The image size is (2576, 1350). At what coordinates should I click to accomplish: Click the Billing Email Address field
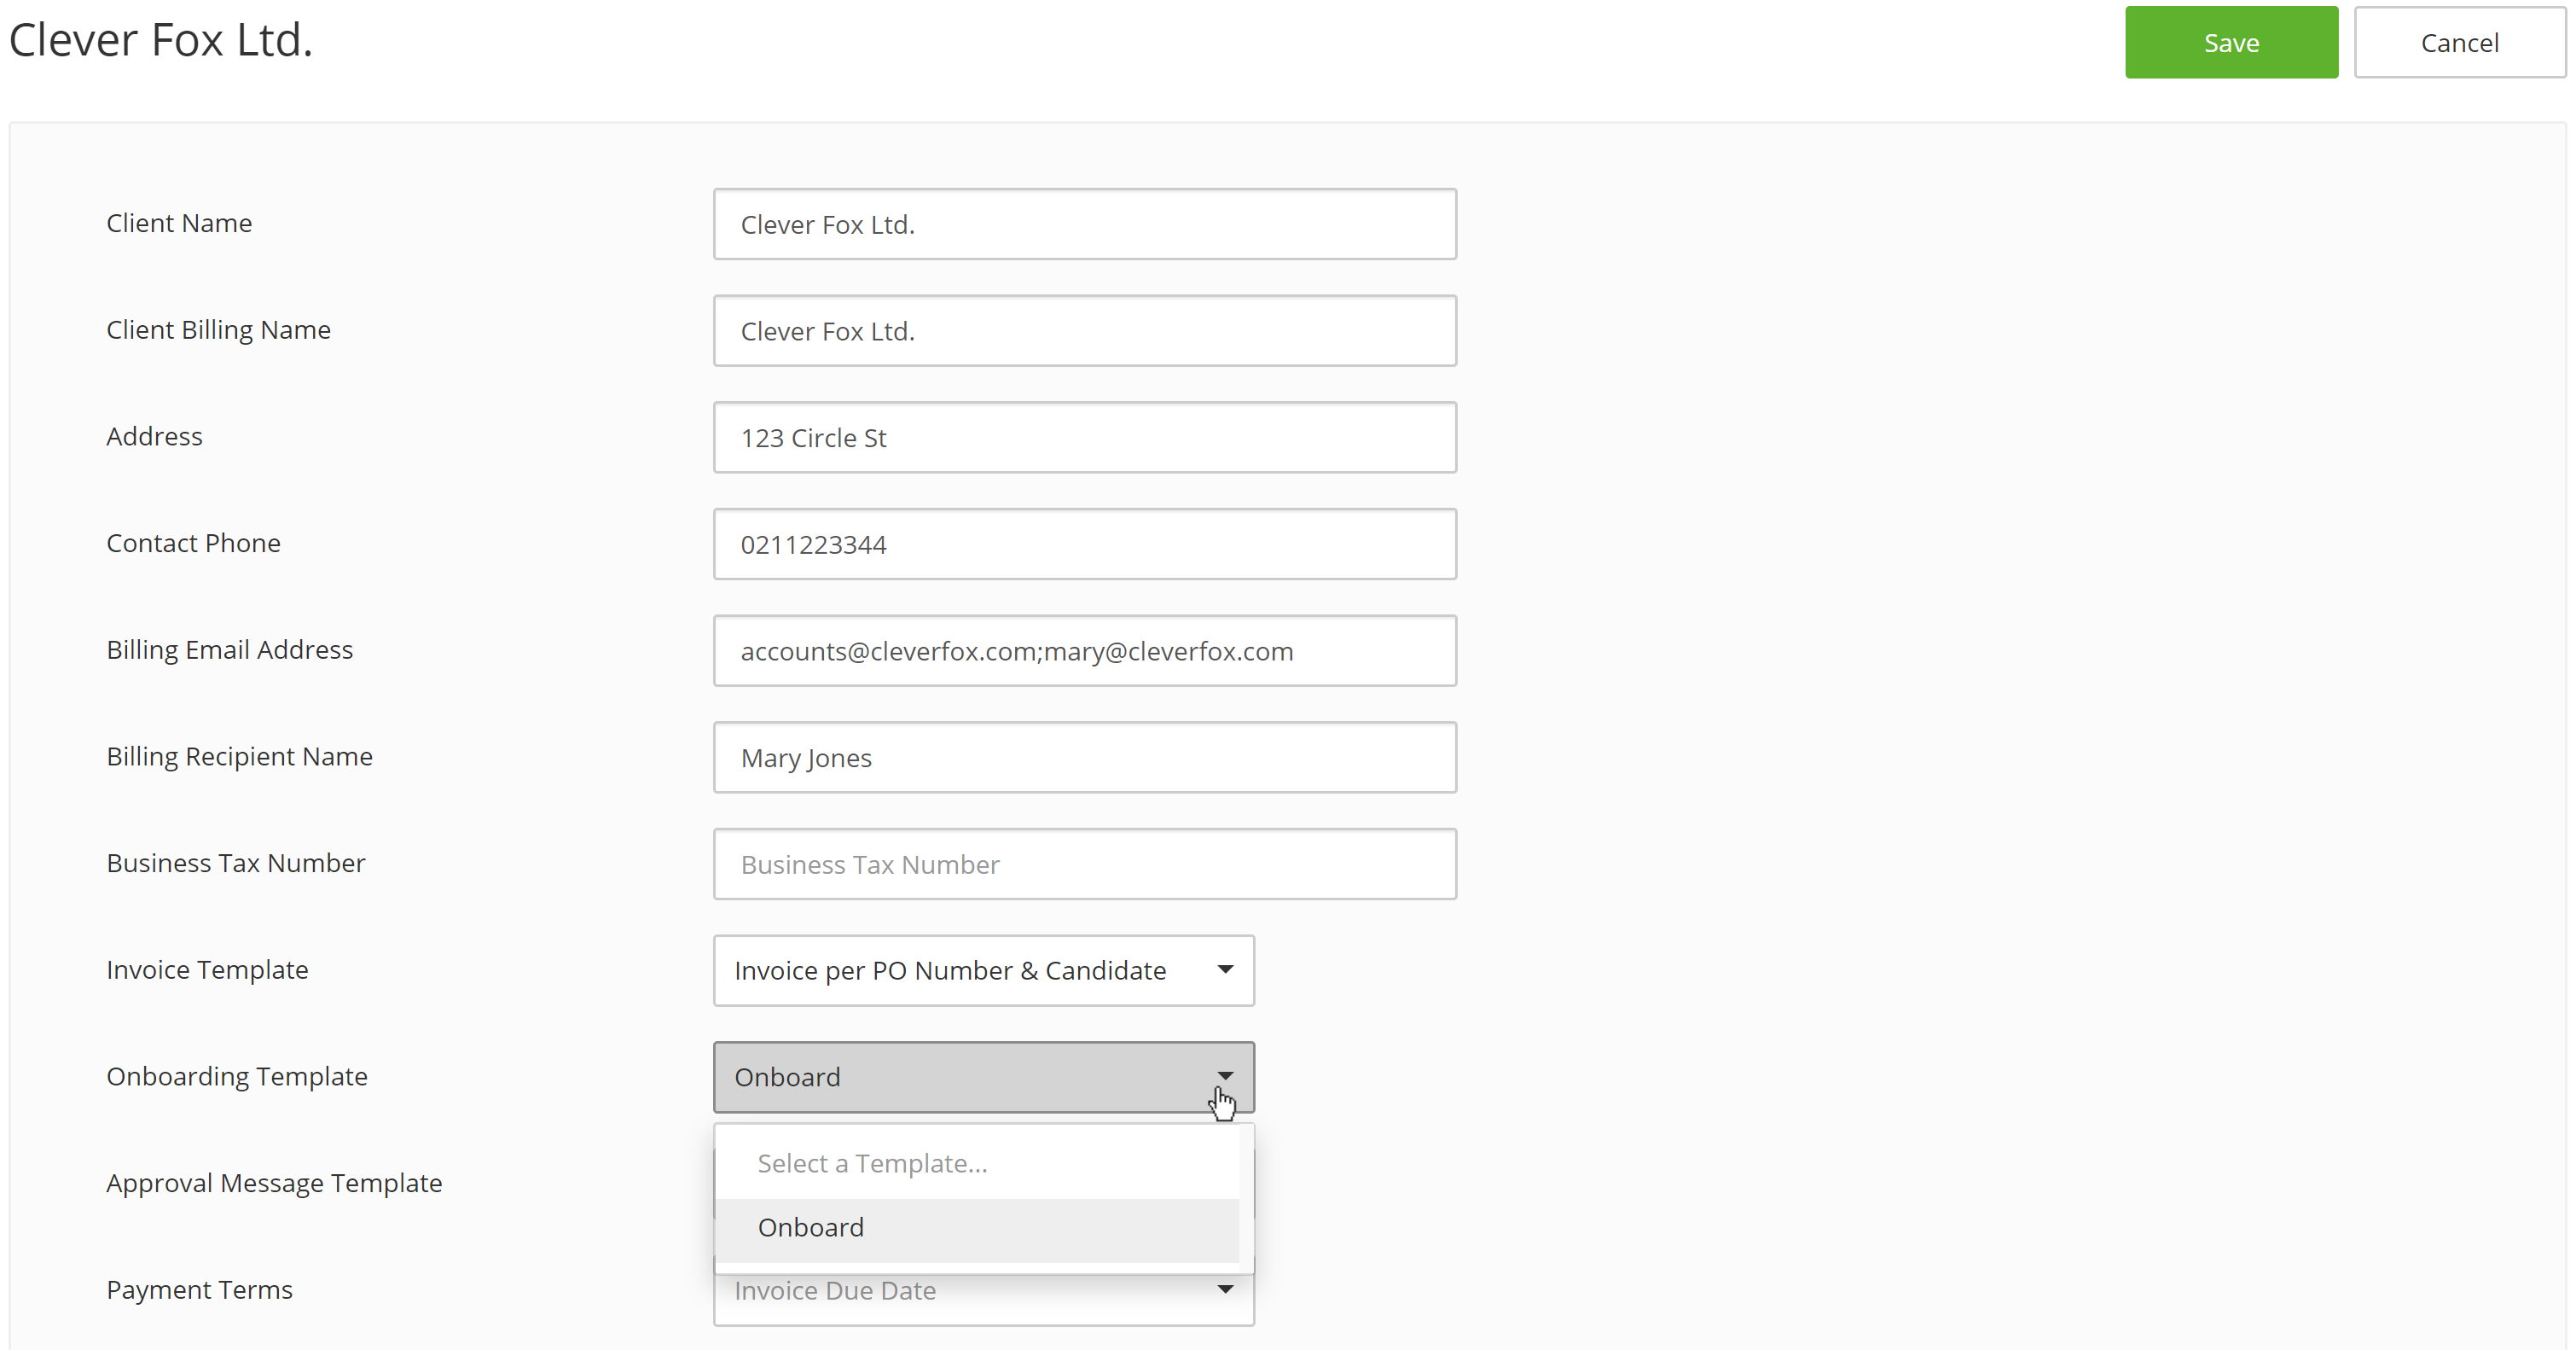coord(1084,650)
